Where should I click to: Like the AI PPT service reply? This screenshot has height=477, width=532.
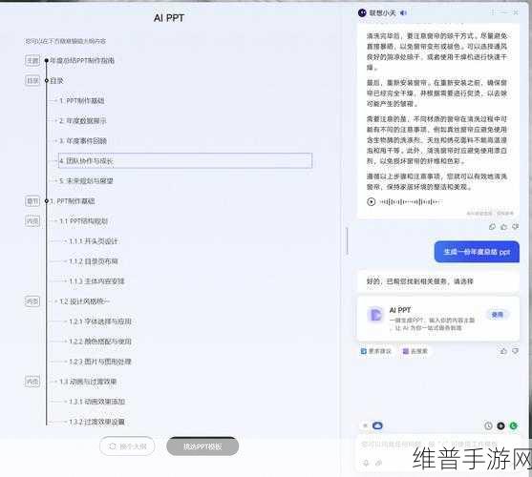pos(504,351)
